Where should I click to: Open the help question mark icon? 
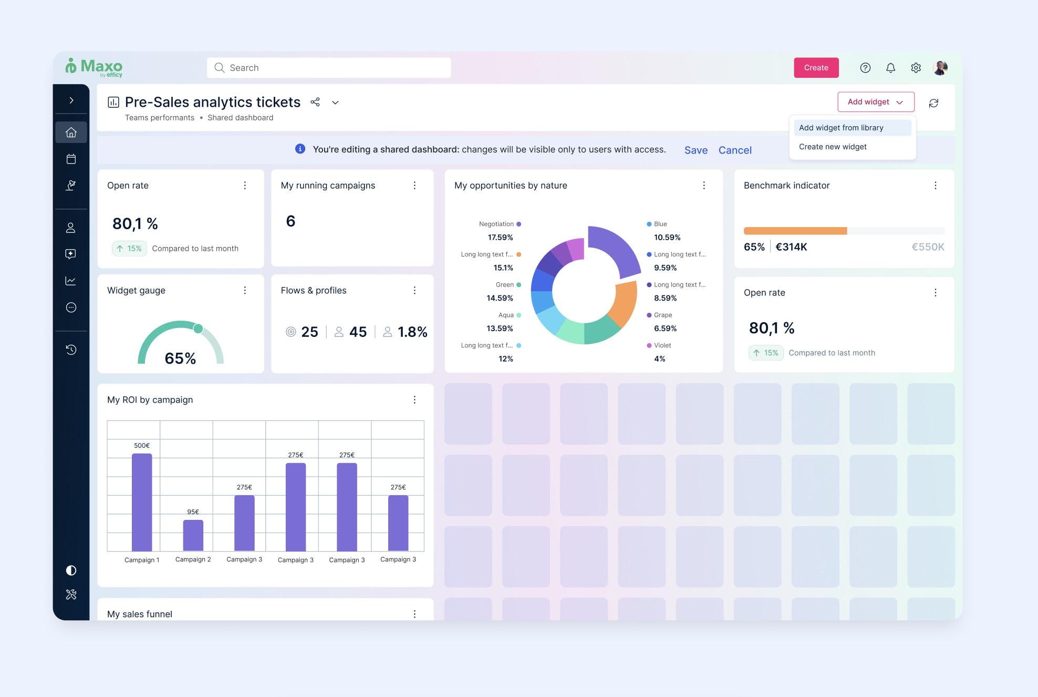(x=865, y=68)
